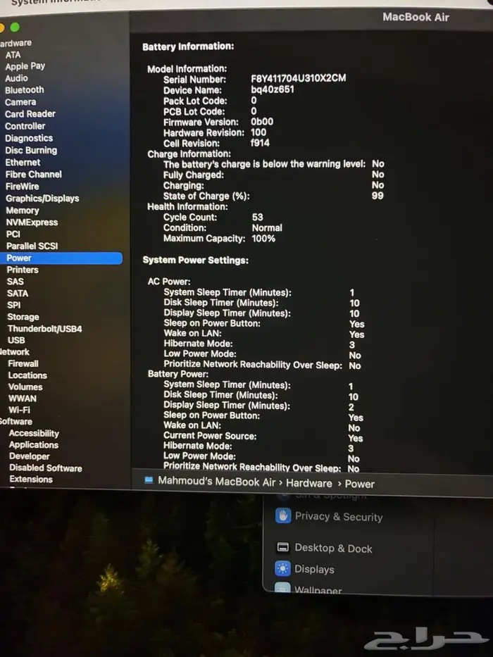Select Parallel SCSI entry
Viewport: 493px width, 657px height.
coord(32,246)
